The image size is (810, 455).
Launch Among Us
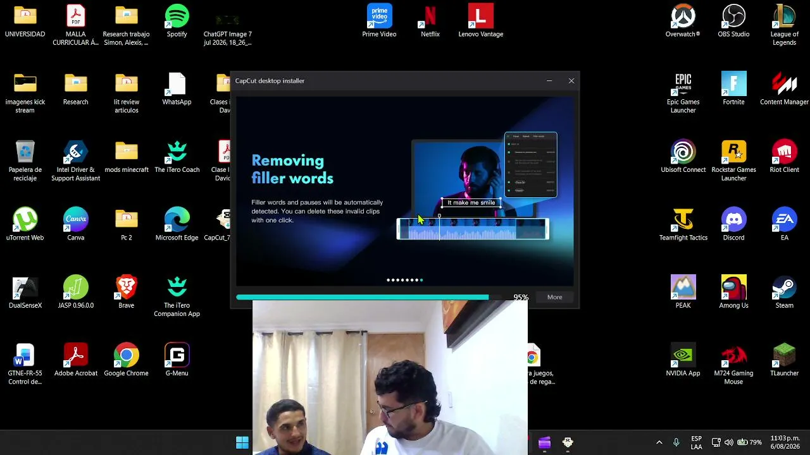[734, 292]
